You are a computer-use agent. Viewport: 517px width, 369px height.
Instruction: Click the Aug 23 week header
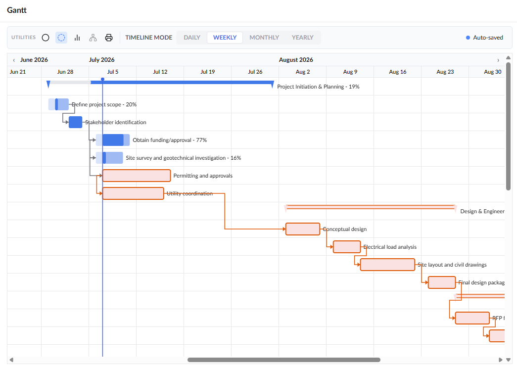[445, 72]
